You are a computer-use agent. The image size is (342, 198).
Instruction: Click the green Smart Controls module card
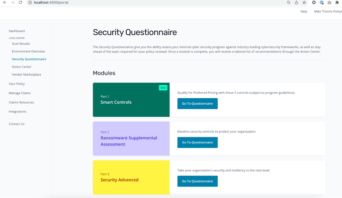pos(131,100)
